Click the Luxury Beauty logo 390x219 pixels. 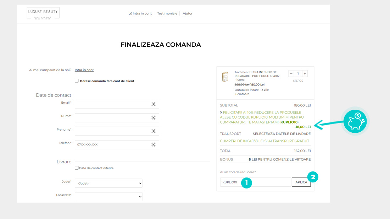(43, 13)
